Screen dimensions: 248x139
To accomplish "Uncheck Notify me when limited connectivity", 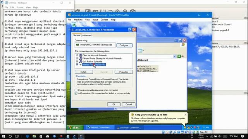I will [76, 93].
